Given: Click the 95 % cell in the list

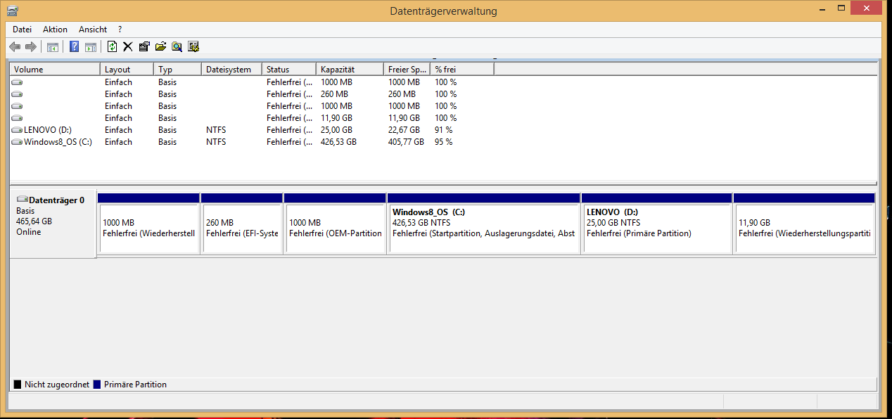Looking at the screenshot, I should tap(443, 142).
